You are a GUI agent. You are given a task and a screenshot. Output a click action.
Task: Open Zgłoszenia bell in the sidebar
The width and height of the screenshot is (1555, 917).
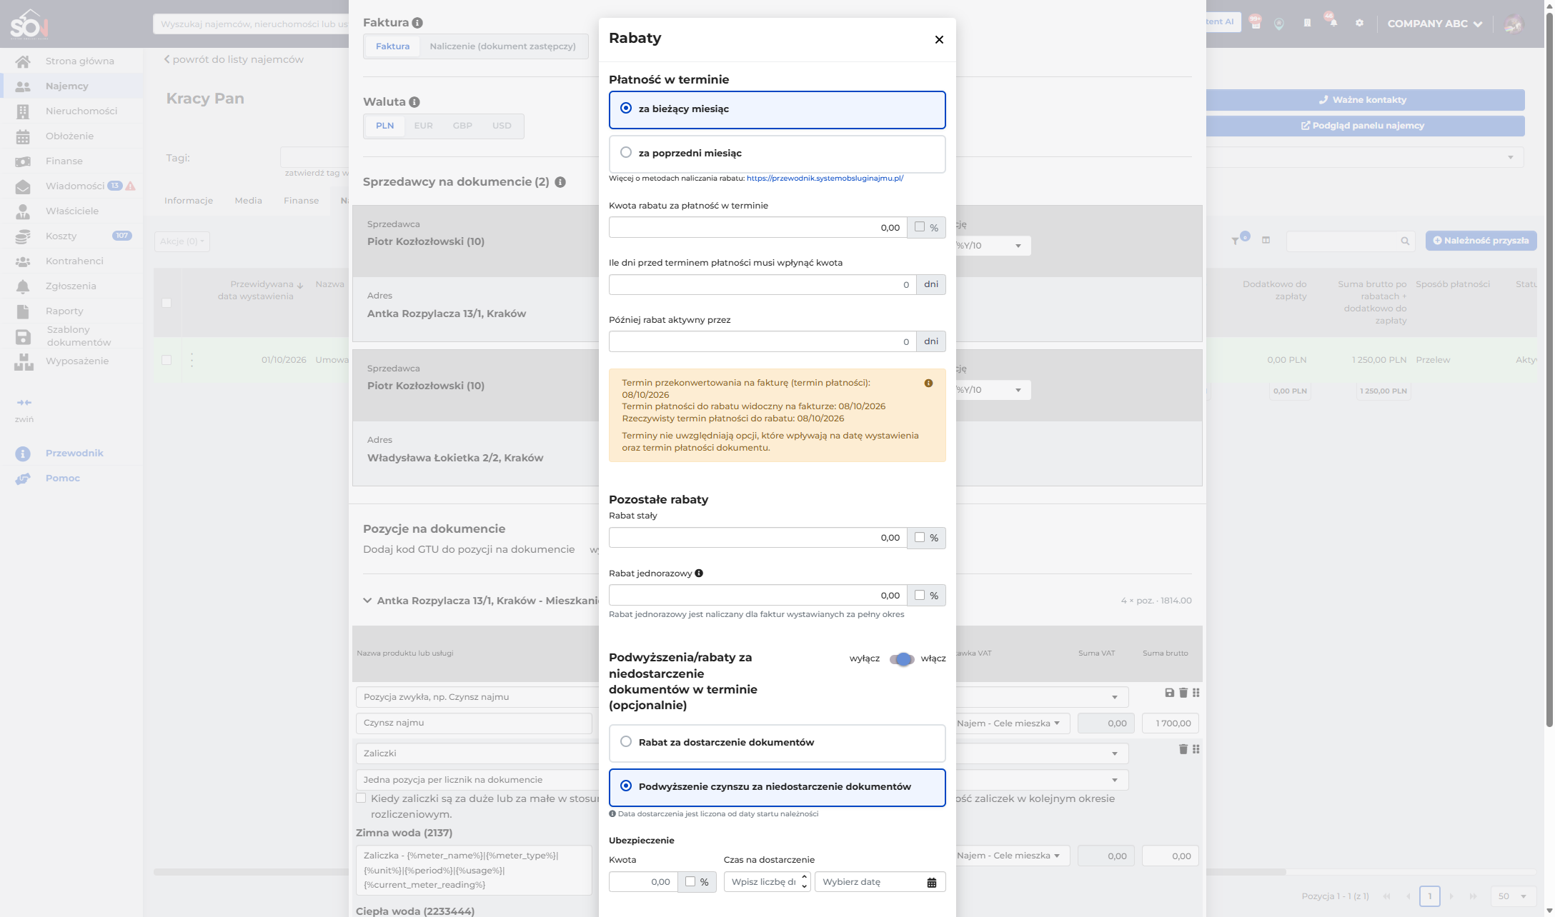click(x=71, y=286)
